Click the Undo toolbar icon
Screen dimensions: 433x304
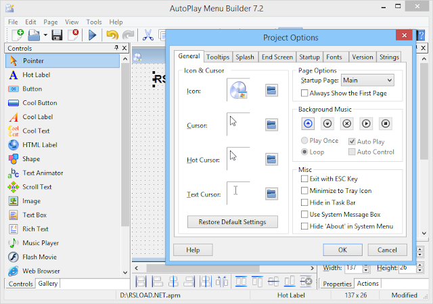coord(112,35)
